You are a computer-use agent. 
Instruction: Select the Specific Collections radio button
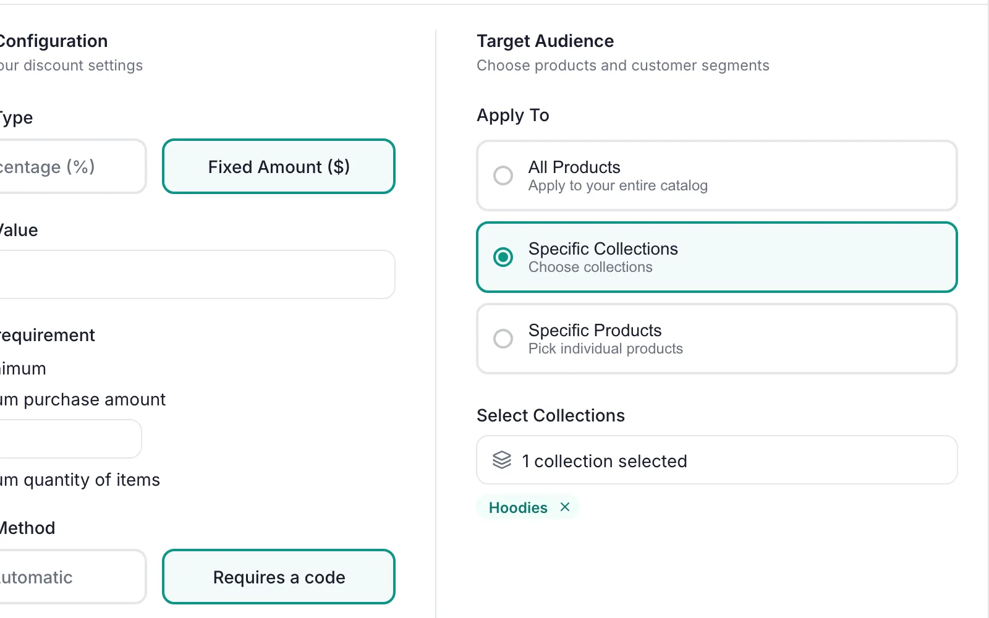point(503,257)
